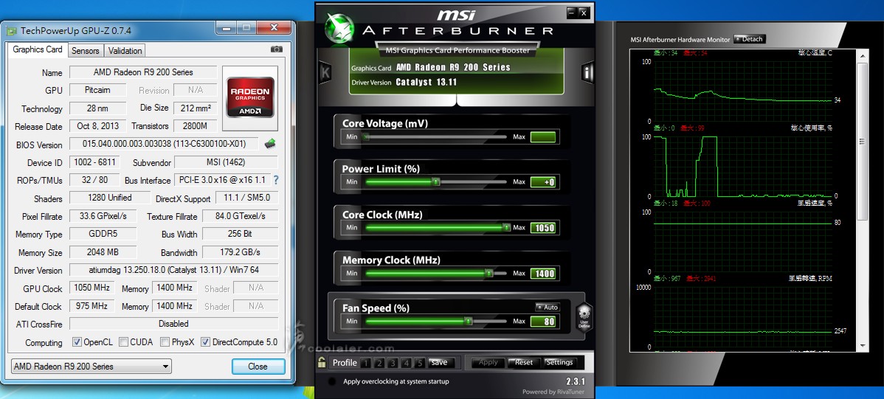Click the GPU Clock '1050 MHz' field
This screenshot has width=884, height=399.
92,288
